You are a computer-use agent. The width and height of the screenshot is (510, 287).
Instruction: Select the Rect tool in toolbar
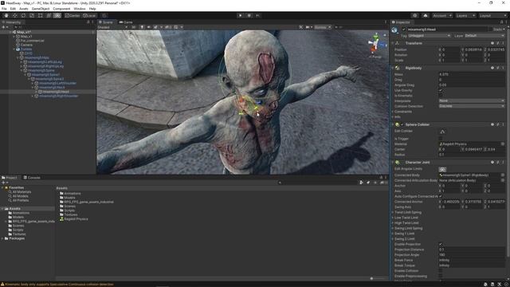[40, 16]
